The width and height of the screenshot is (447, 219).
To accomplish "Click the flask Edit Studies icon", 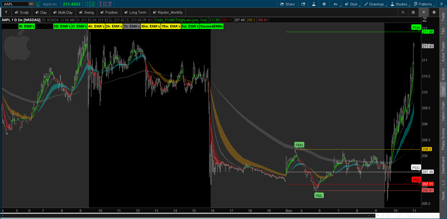I will pyautogui.click(x=314, y=4).
